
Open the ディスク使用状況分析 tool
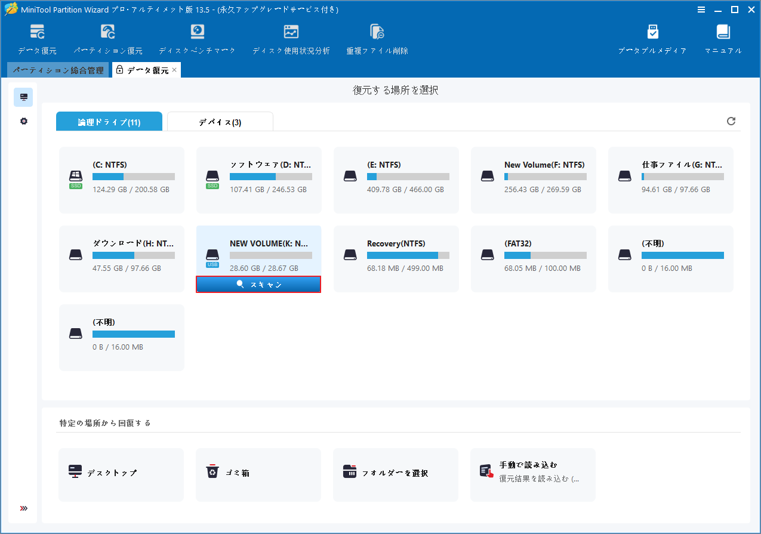291,38
